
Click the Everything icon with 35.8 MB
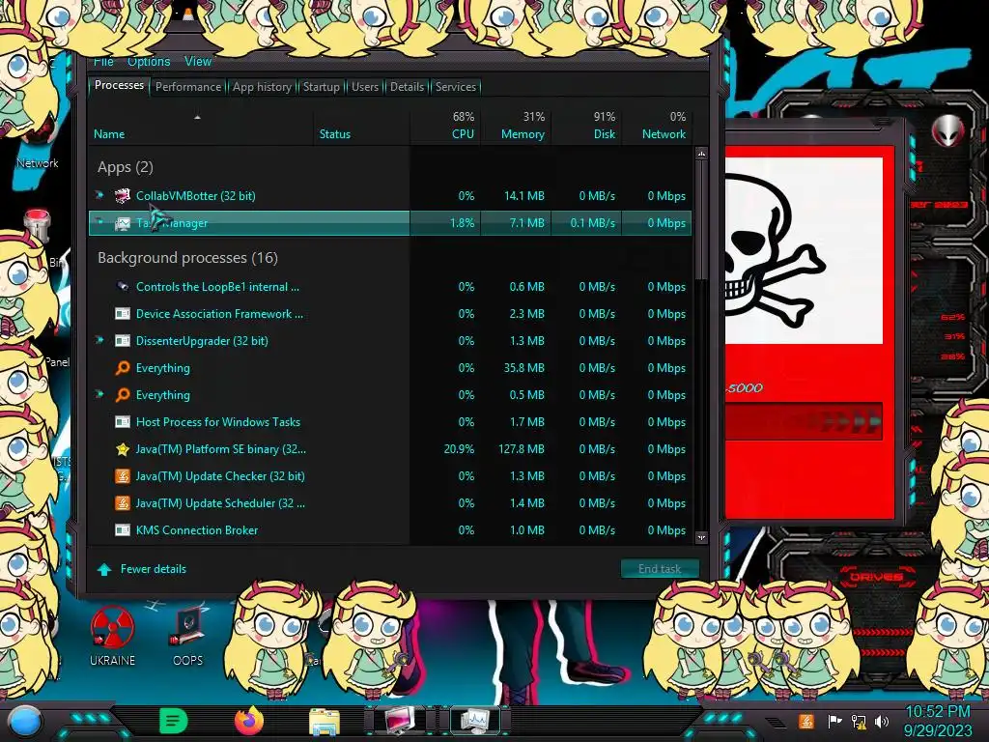(123, 368)
